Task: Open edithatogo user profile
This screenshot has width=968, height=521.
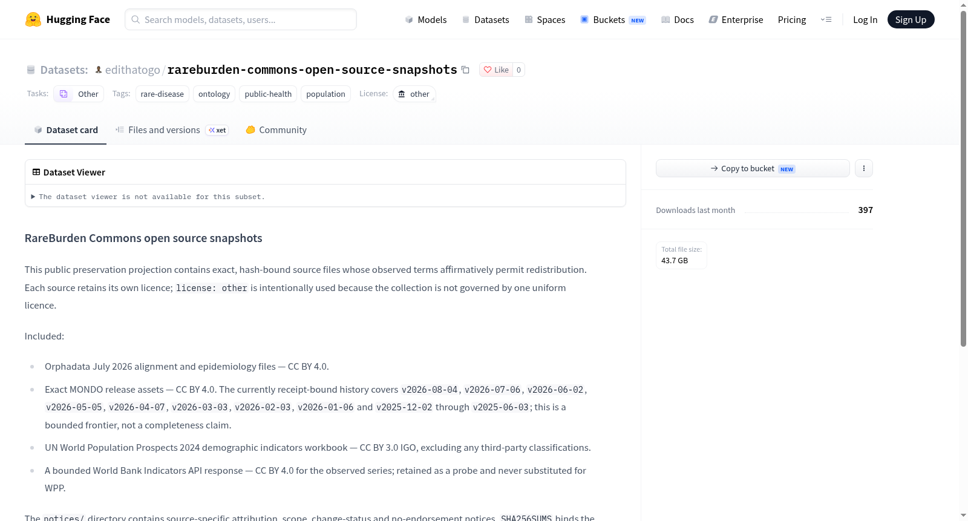Action: click(x=132, y=70)
